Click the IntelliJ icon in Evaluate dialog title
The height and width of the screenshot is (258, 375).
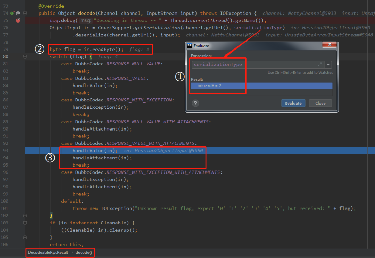[190, 46]
